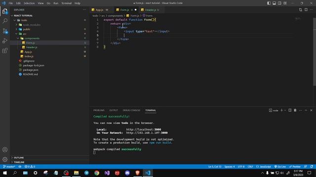This screenshot has height=177, width=316.
Task: Open errors and warnings status item
Action: coord(30,167)
